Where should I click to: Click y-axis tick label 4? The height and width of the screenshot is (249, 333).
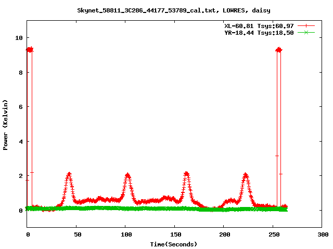click(x=21, y=142)
